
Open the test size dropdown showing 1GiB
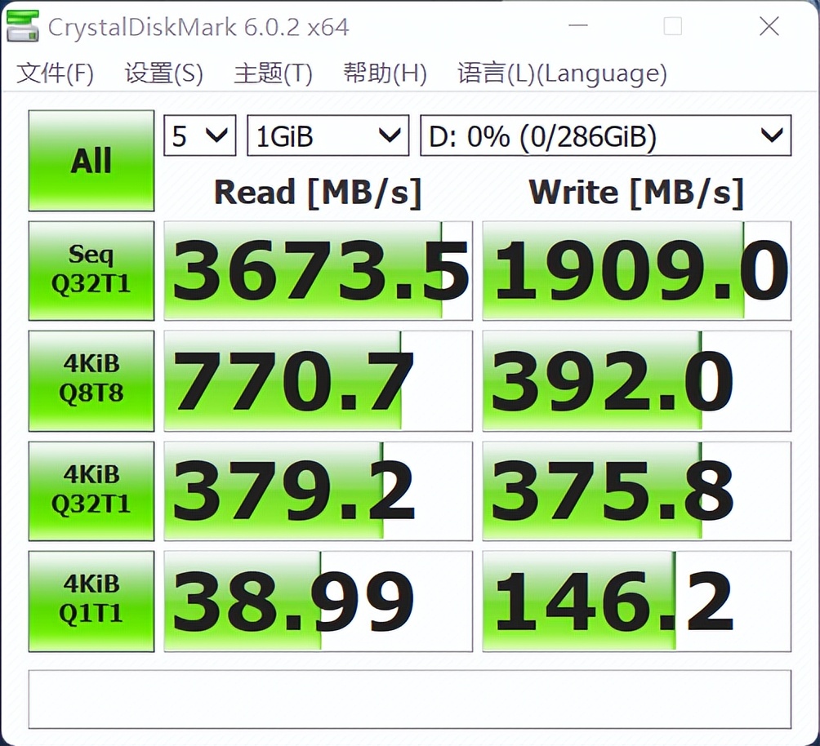(x=327, y=135)
